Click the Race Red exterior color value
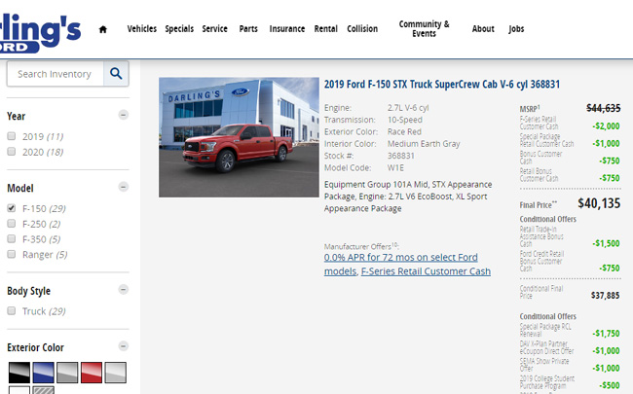This screenshot has height=394, width=633. coord(404,132)
